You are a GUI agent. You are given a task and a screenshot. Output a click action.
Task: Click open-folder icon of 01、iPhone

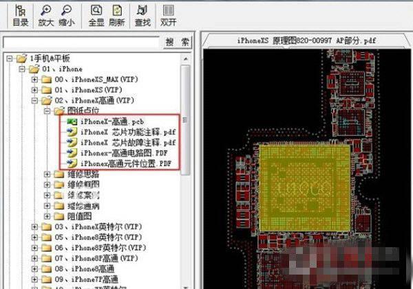point(34,69)
